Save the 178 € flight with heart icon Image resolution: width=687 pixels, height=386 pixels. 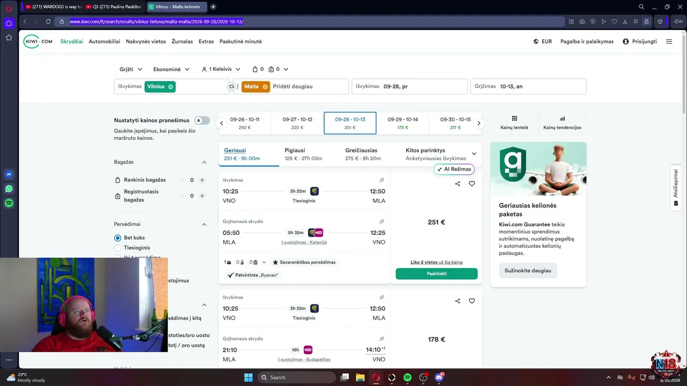[x=472, y=301]
